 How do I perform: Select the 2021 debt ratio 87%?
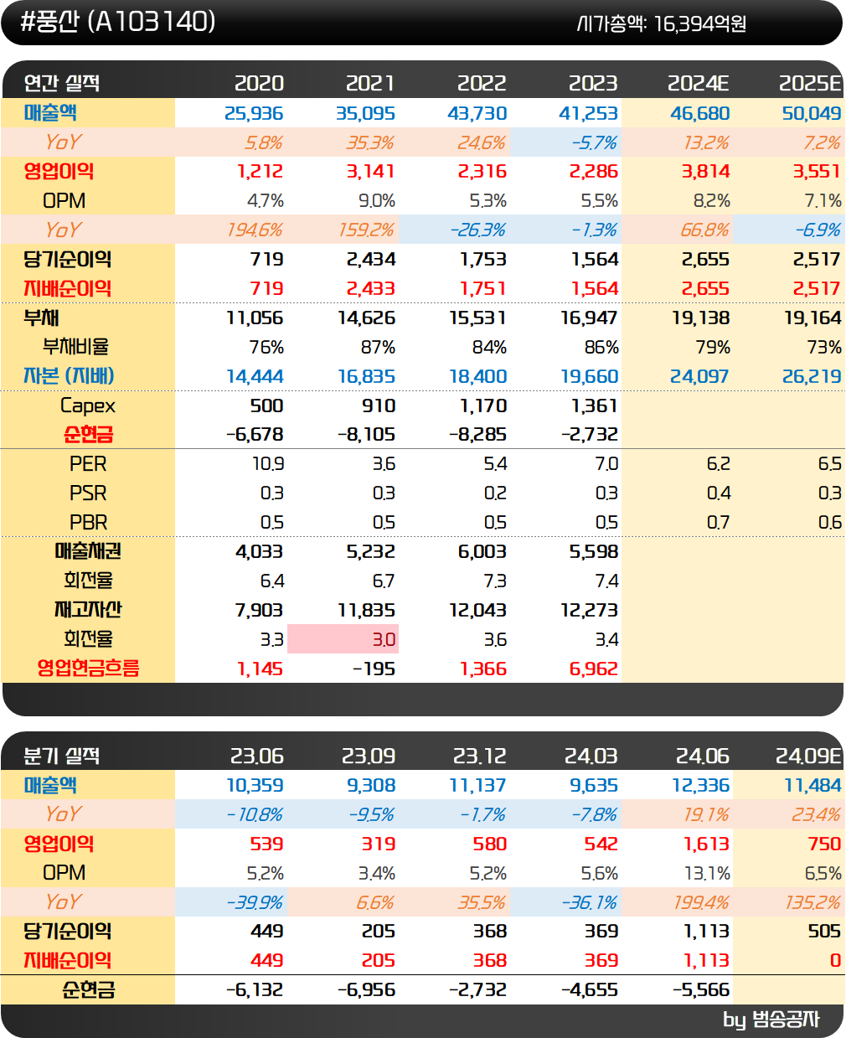click(379, 347)
